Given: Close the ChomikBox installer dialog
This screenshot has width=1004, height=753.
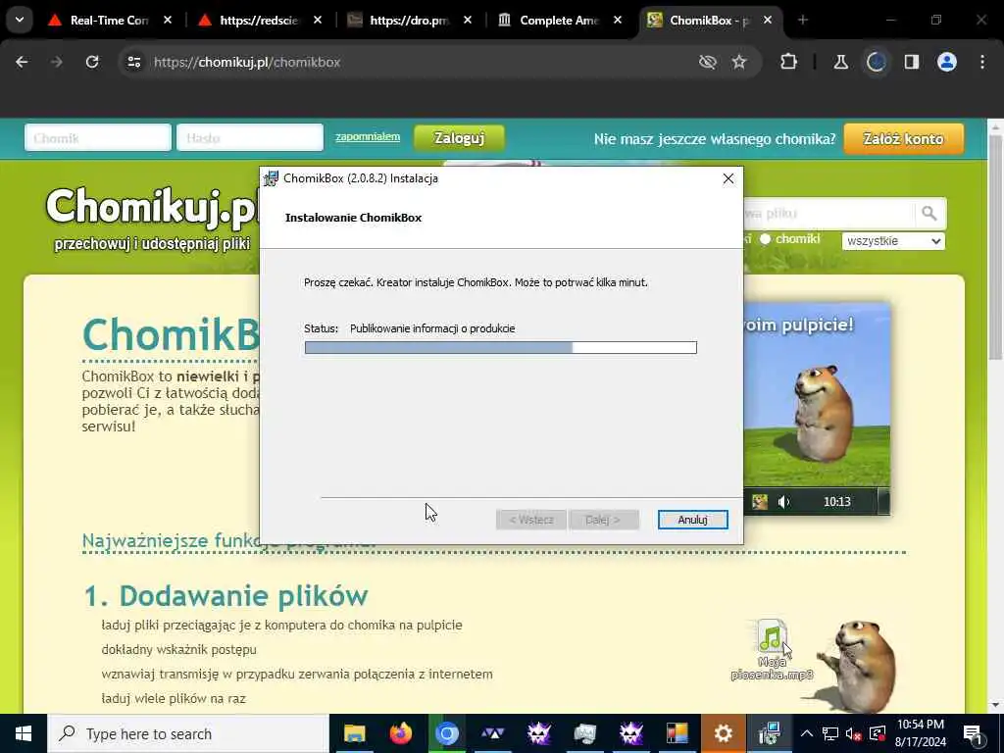Looking at the screenshot, I should tap(728, 178).
